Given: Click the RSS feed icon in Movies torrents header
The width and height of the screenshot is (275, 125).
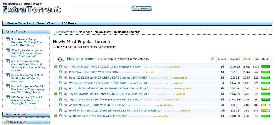Looking at the screenshot, I should coord(212,59).
